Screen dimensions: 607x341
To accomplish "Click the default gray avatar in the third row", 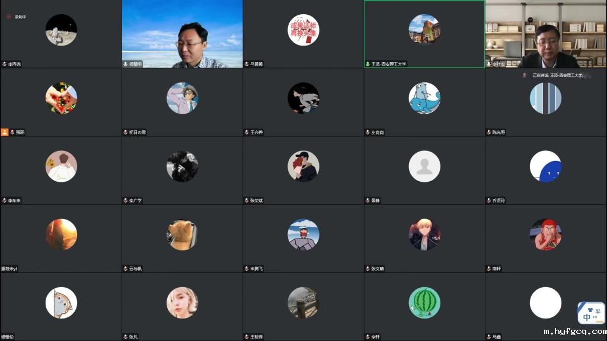I will tap(424, 166).
